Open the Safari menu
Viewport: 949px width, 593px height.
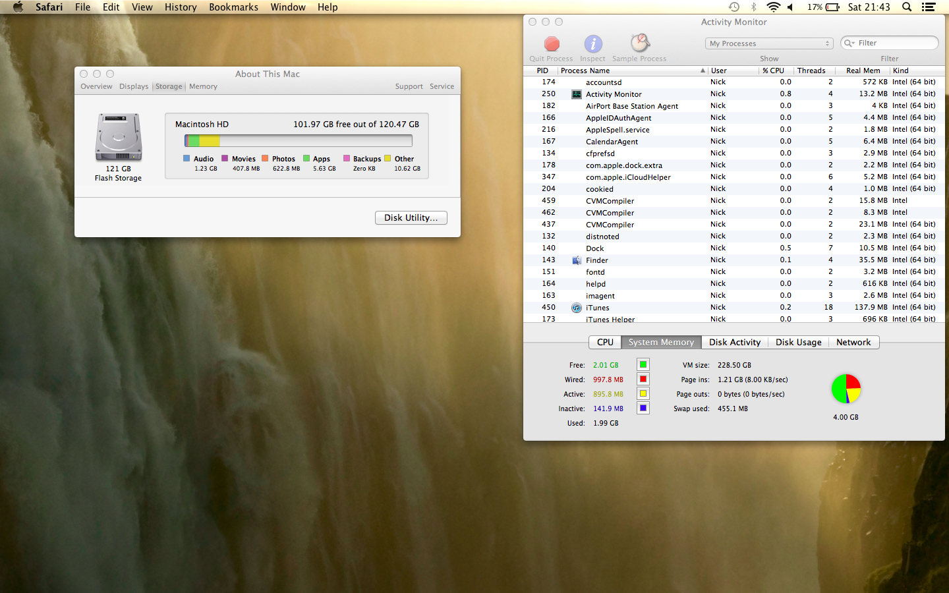[49, 7]
